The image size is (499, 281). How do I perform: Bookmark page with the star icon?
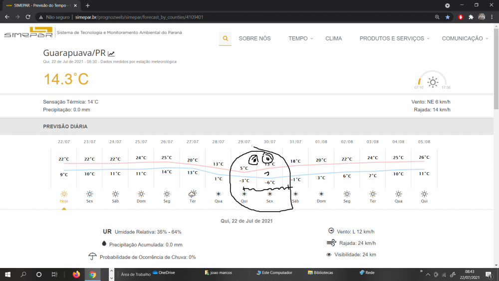(x=448, y=17)
